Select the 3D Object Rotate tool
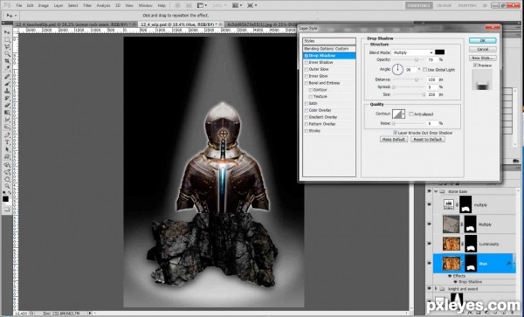 coord(7,165)
